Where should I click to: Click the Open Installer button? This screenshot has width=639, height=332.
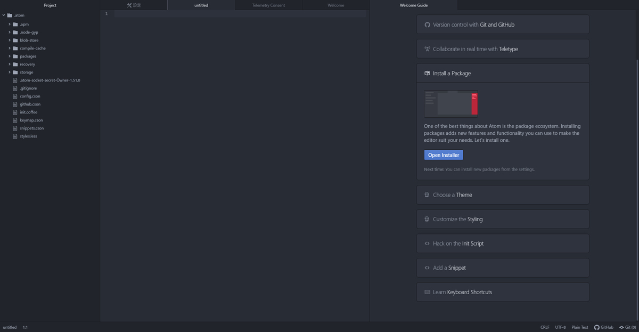tap(444, 155)
